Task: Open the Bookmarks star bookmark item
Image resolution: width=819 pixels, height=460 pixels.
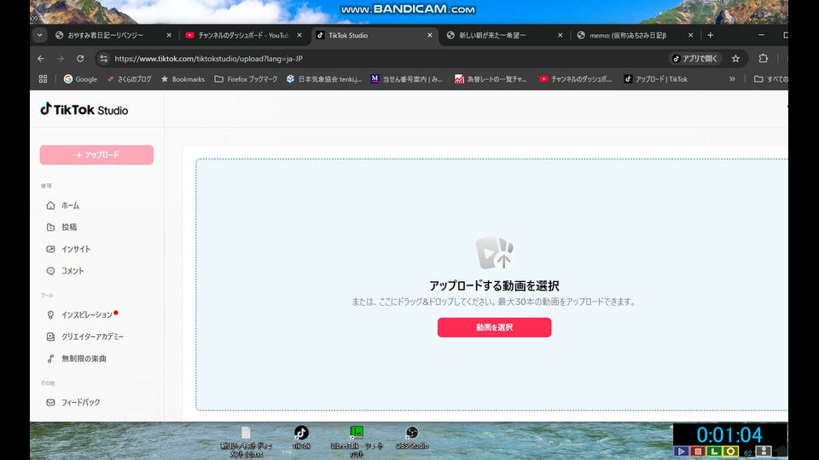Action: tap(183, 79)
